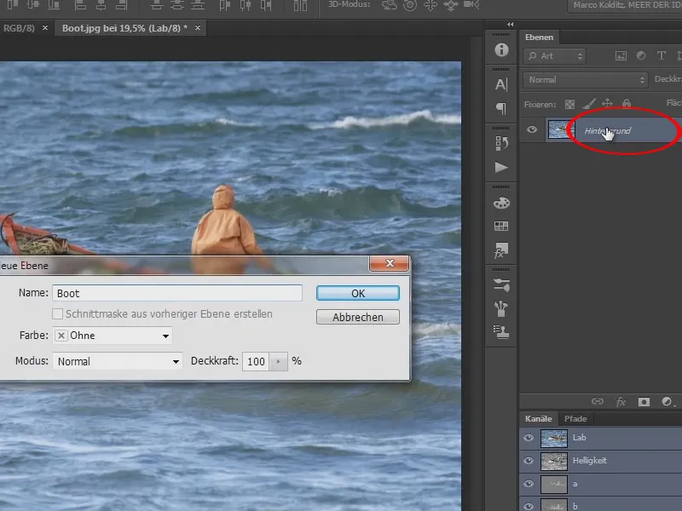
Task: Close the RGB/8 document tab
Action: click(x=45, y=28)
